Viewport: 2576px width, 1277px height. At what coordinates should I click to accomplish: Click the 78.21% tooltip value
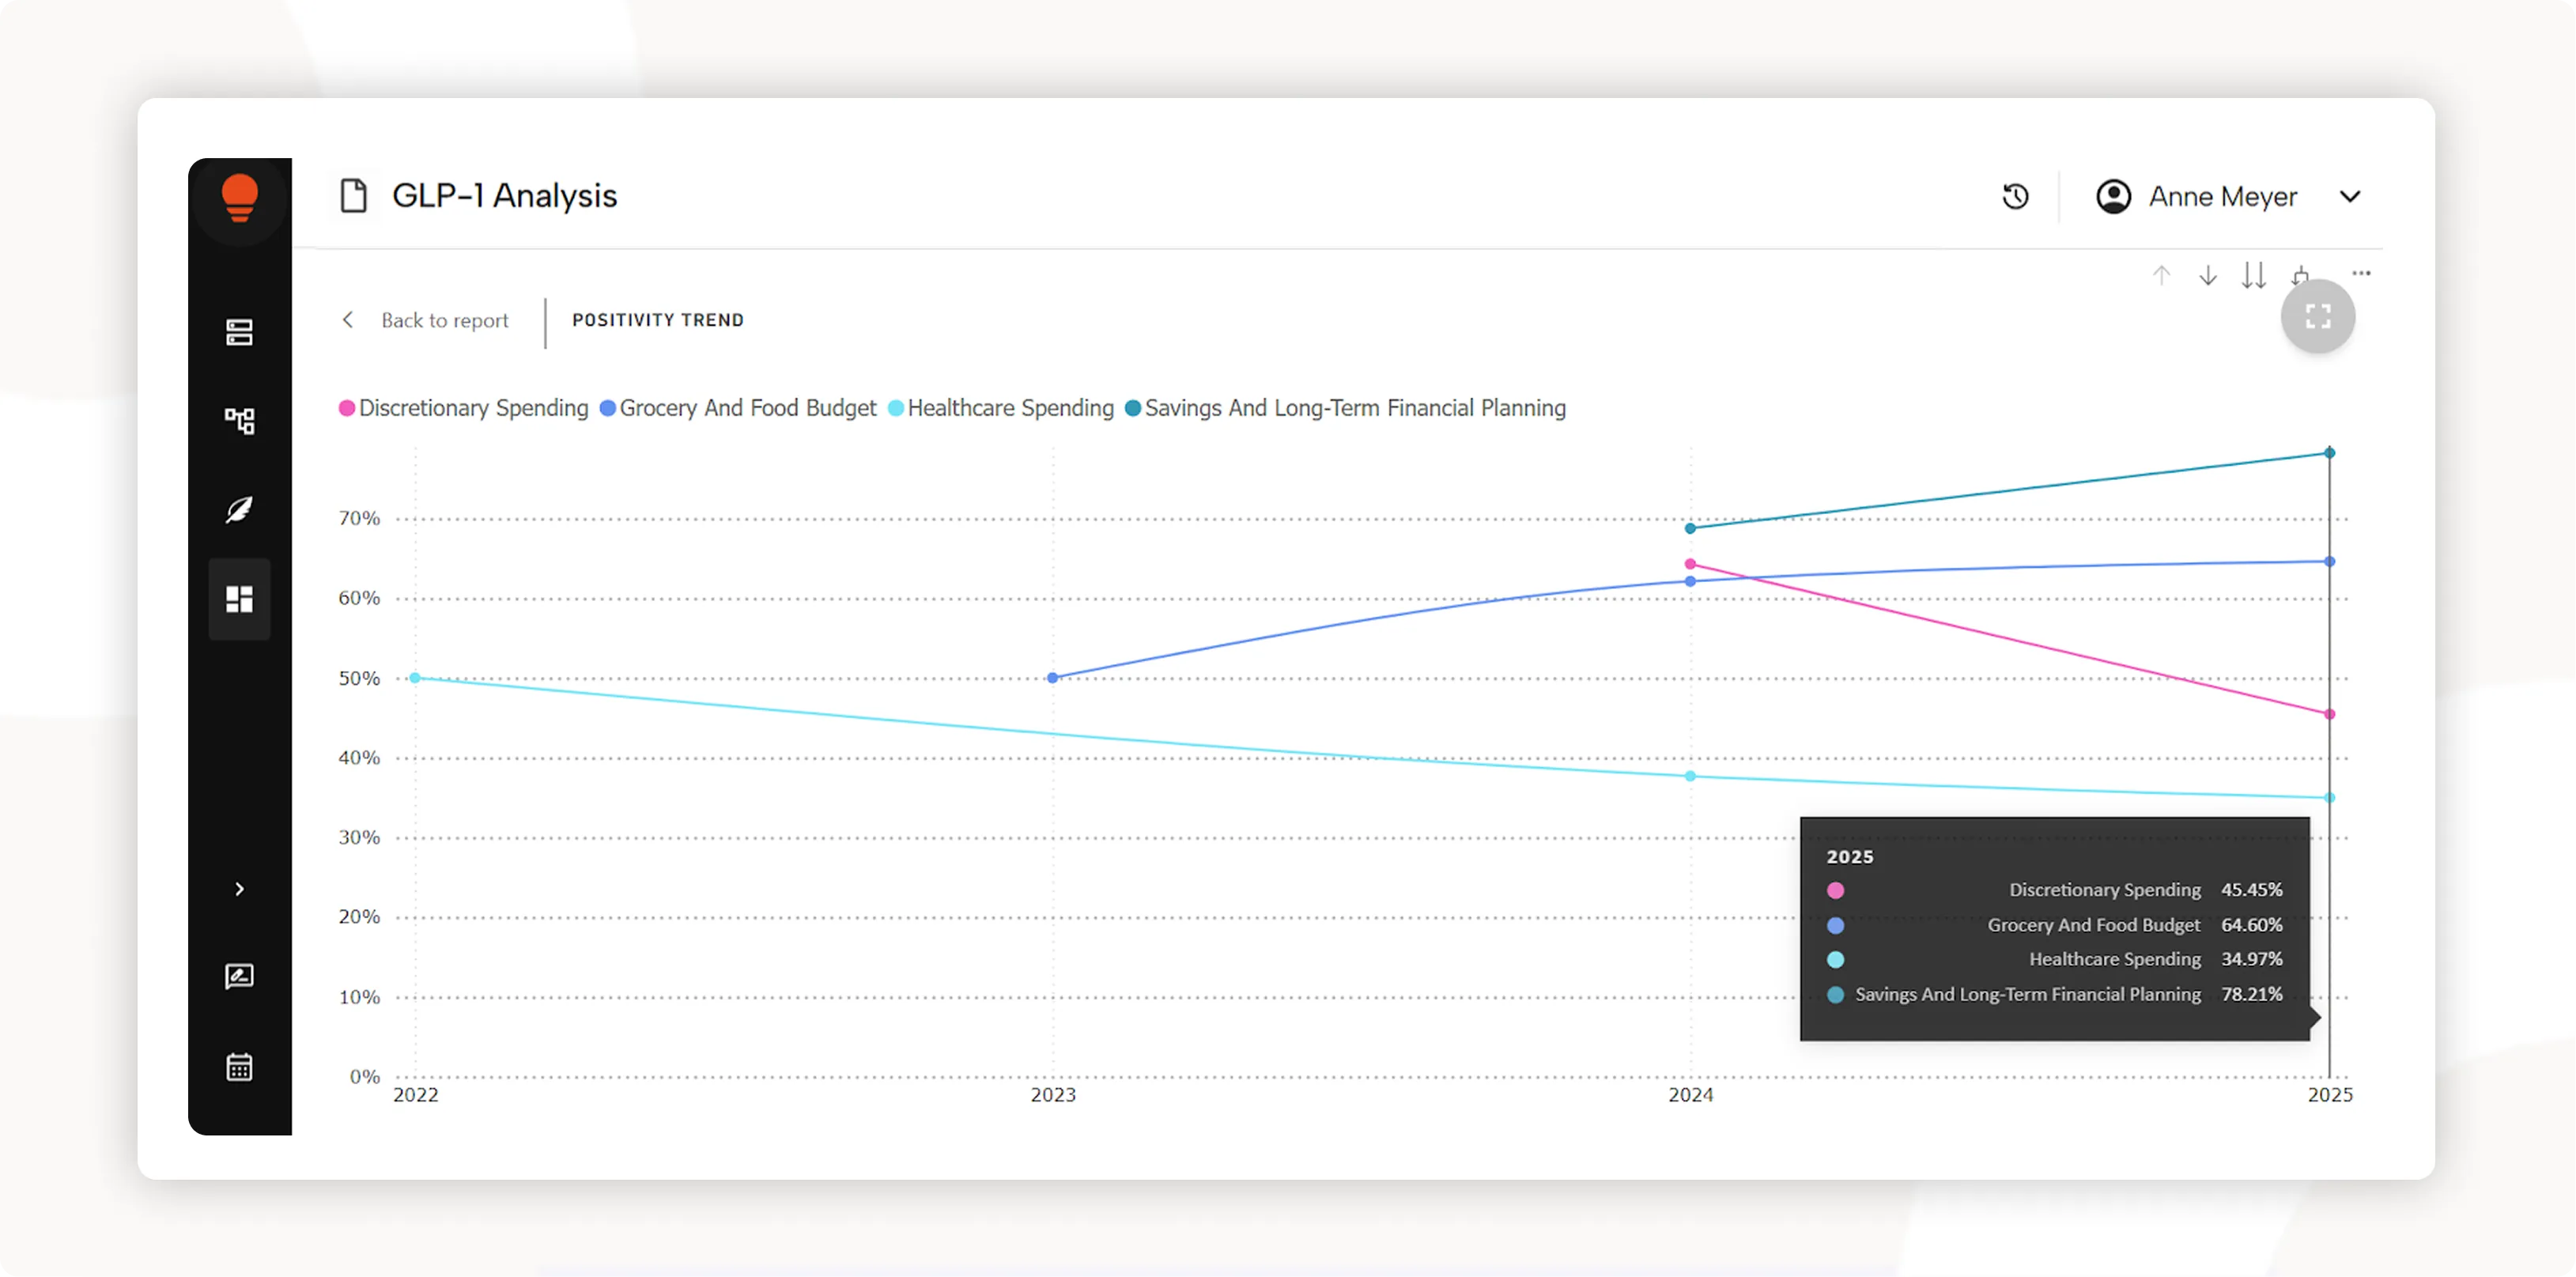[2252, 994]
